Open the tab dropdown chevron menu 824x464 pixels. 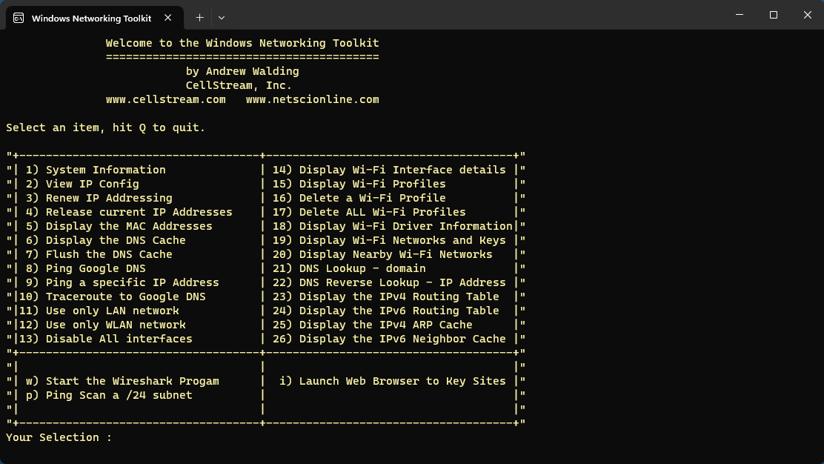(220, 17)
